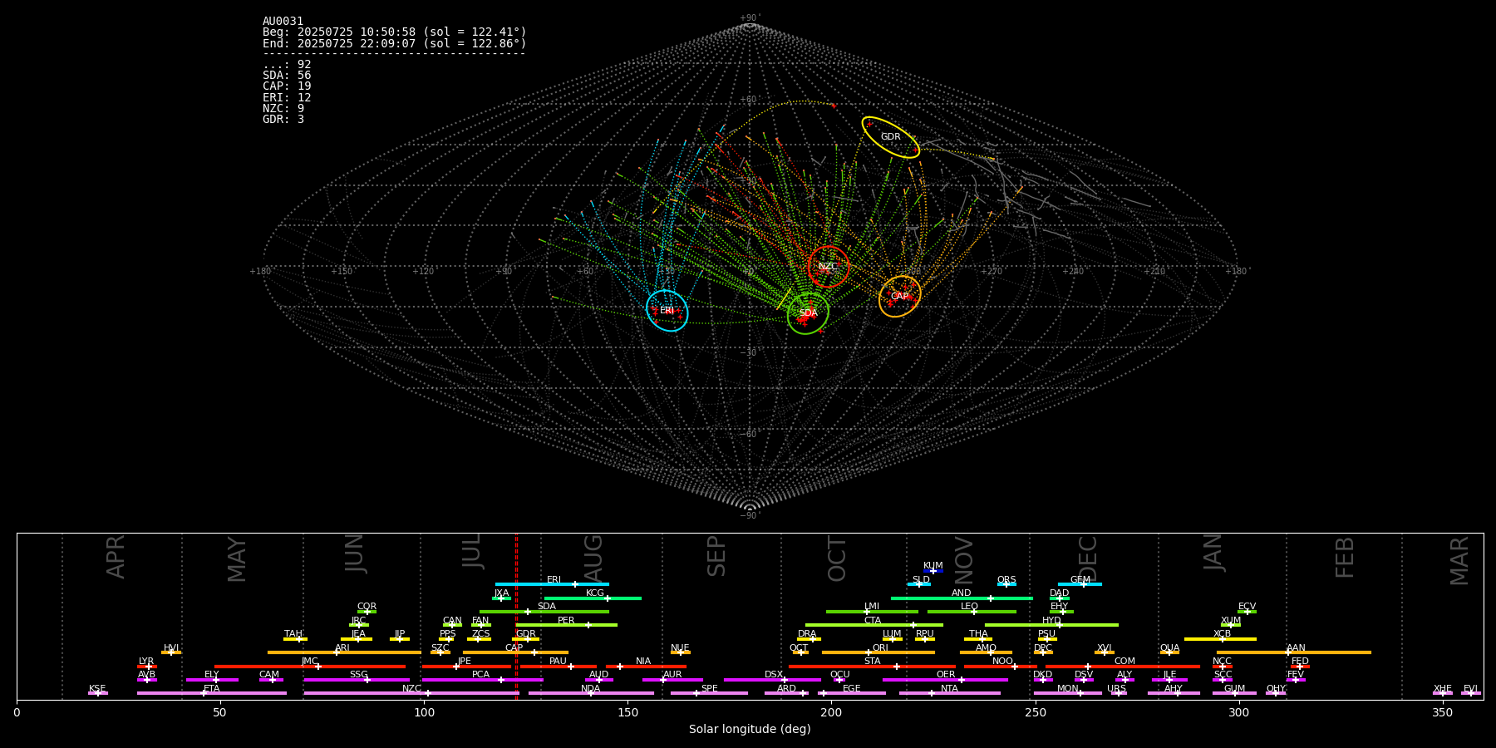This screenshot has height=748, width=1496.
Task: Click the 300 tick on the solar longitude axis
Action: [1238, 712]
